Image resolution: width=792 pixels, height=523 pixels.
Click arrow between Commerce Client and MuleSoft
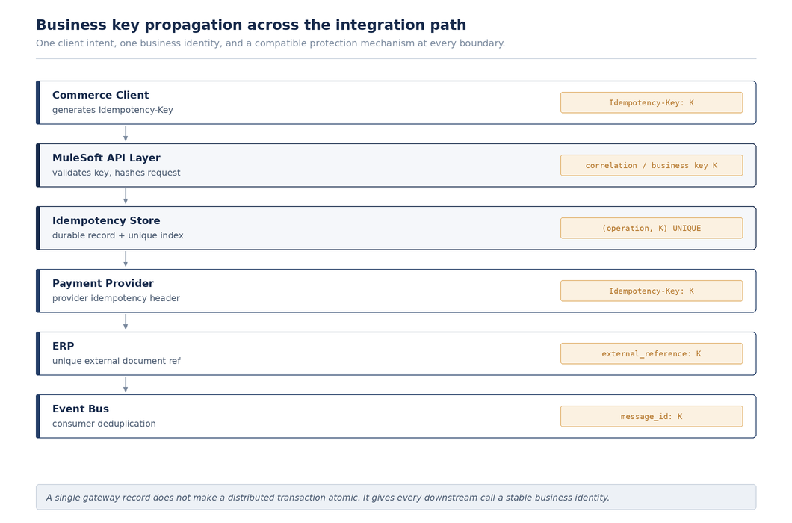click(126, 134)
